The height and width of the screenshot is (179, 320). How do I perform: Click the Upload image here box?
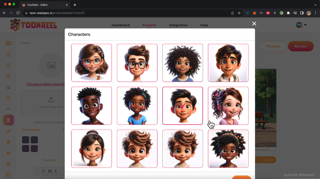(x=42, y=103)
